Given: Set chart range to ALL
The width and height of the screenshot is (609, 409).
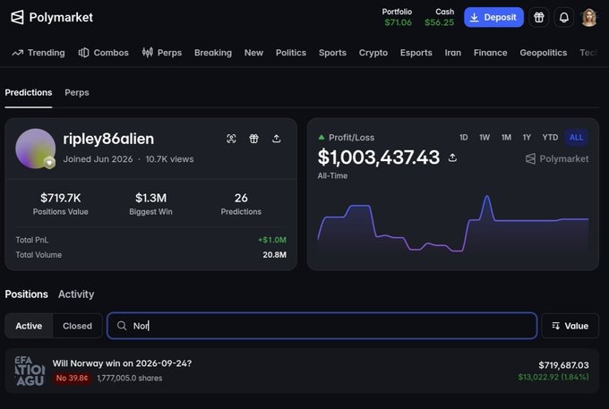Looking at the screenshot, I should coord(576,137).
